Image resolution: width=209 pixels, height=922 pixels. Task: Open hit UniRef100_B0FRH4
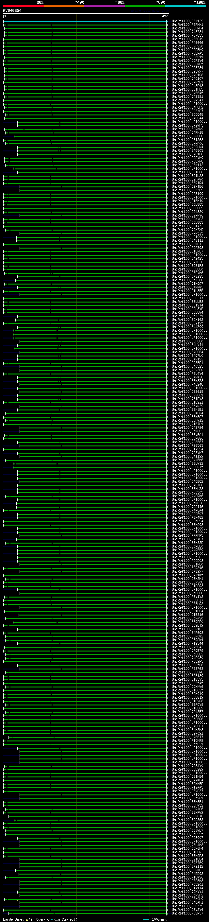(187, 28)
